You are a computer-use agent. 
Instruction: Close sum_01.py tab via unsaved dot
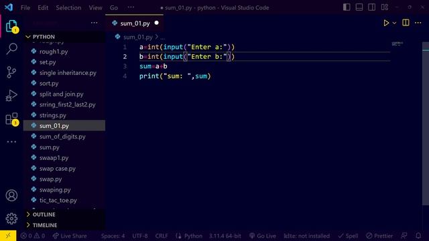pos(156,23)
